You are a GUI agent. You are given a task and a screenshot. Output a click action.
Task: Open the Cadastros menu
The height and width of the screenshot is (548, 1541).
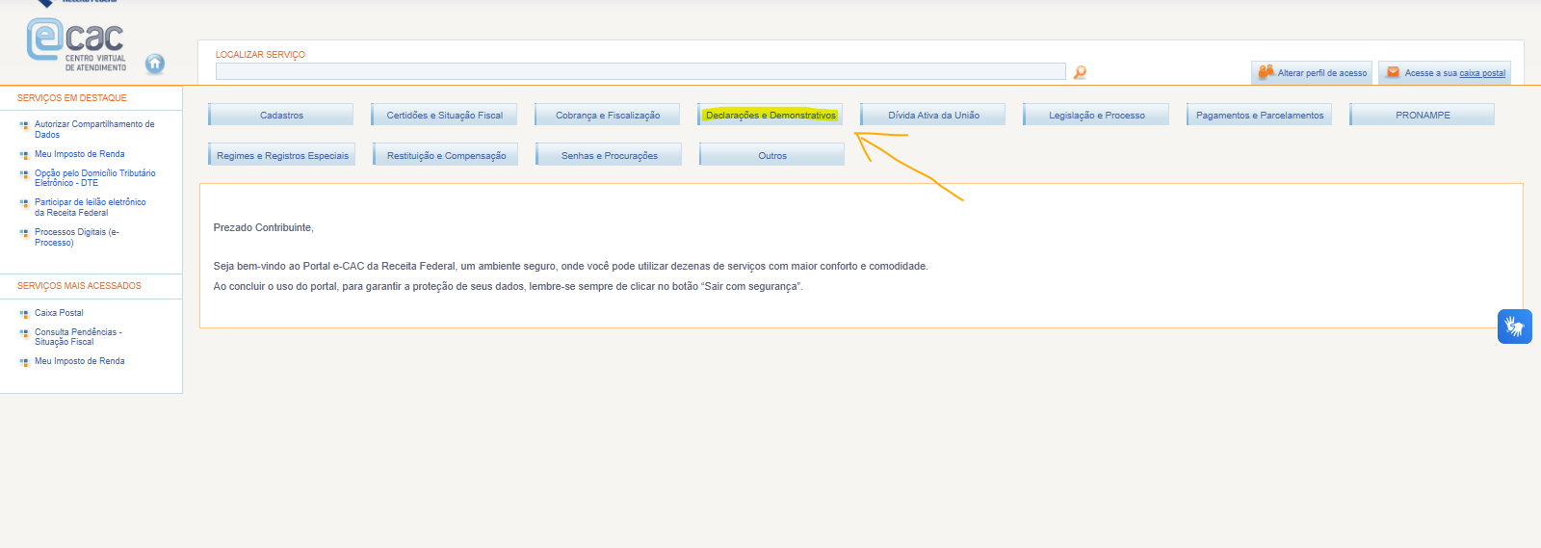tap(281, 116)
